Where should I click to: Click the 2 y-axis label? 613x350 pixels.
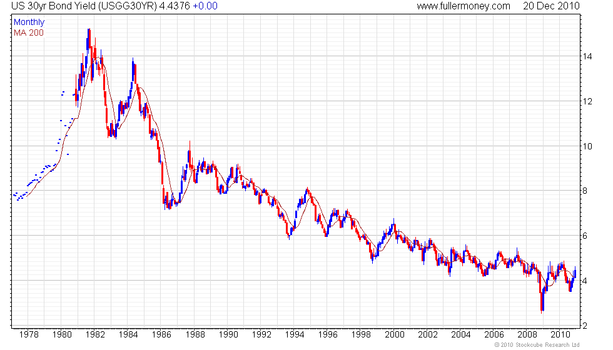pyautogui.click(x=585, y=326)
